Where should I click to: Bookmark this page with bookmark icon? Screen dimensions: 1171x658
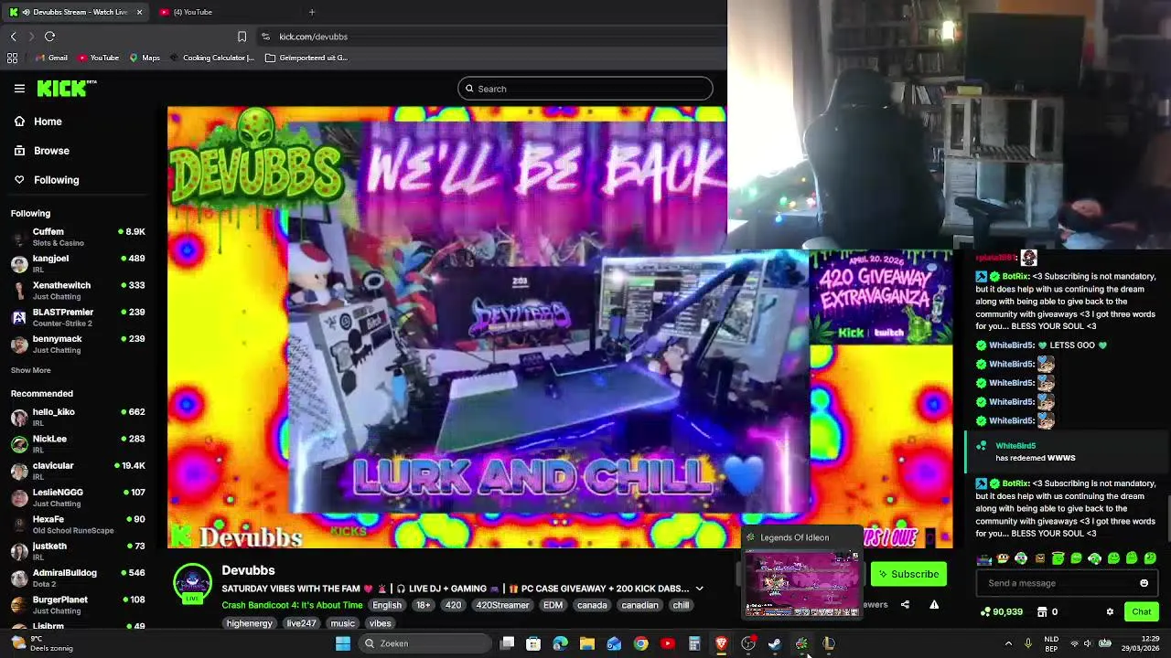click(242, 37)
